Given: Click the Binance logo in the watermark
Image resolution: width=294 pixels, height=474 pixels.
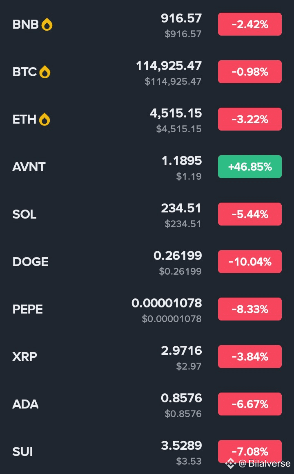Looking at the screenshot, I should [x=231, y=463].
